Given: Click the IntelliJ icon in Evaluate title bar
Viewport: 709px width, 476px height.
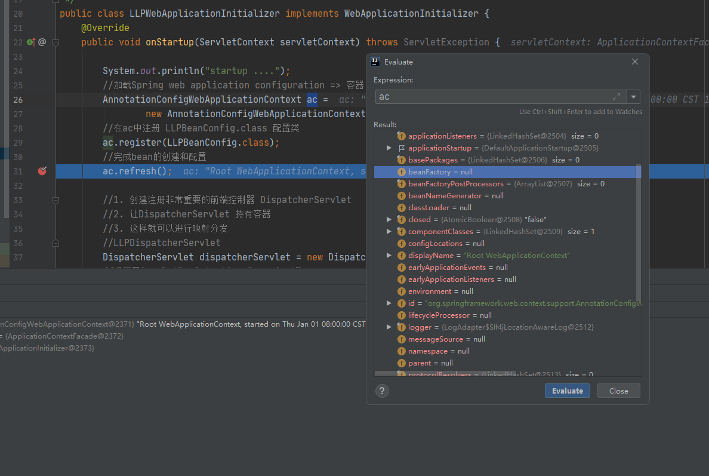Looking at the screenshot, I should pyautogui.click(x=375, y=62).
